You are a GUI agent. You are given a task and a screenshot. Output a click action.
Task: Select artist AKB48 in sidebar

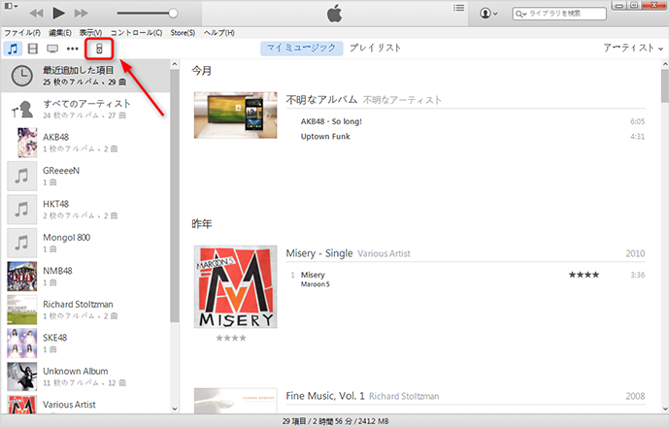click(x=85, y=143)
